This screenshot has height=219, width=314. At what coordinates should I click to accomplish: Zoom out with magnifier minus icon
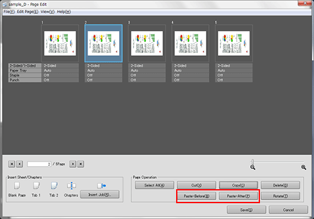point(253,167)
